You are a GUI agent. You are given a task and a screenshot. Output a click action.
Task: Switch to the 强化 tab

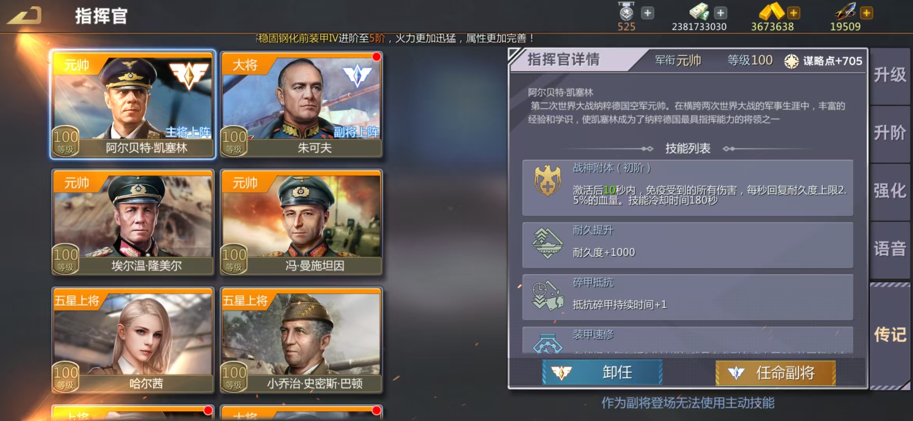tap(890, 191)
